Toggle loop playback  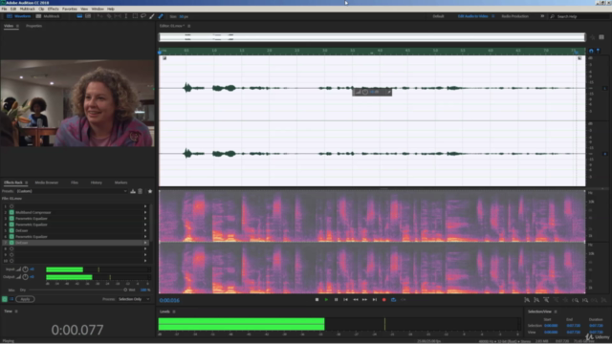[x=393, y=299]
